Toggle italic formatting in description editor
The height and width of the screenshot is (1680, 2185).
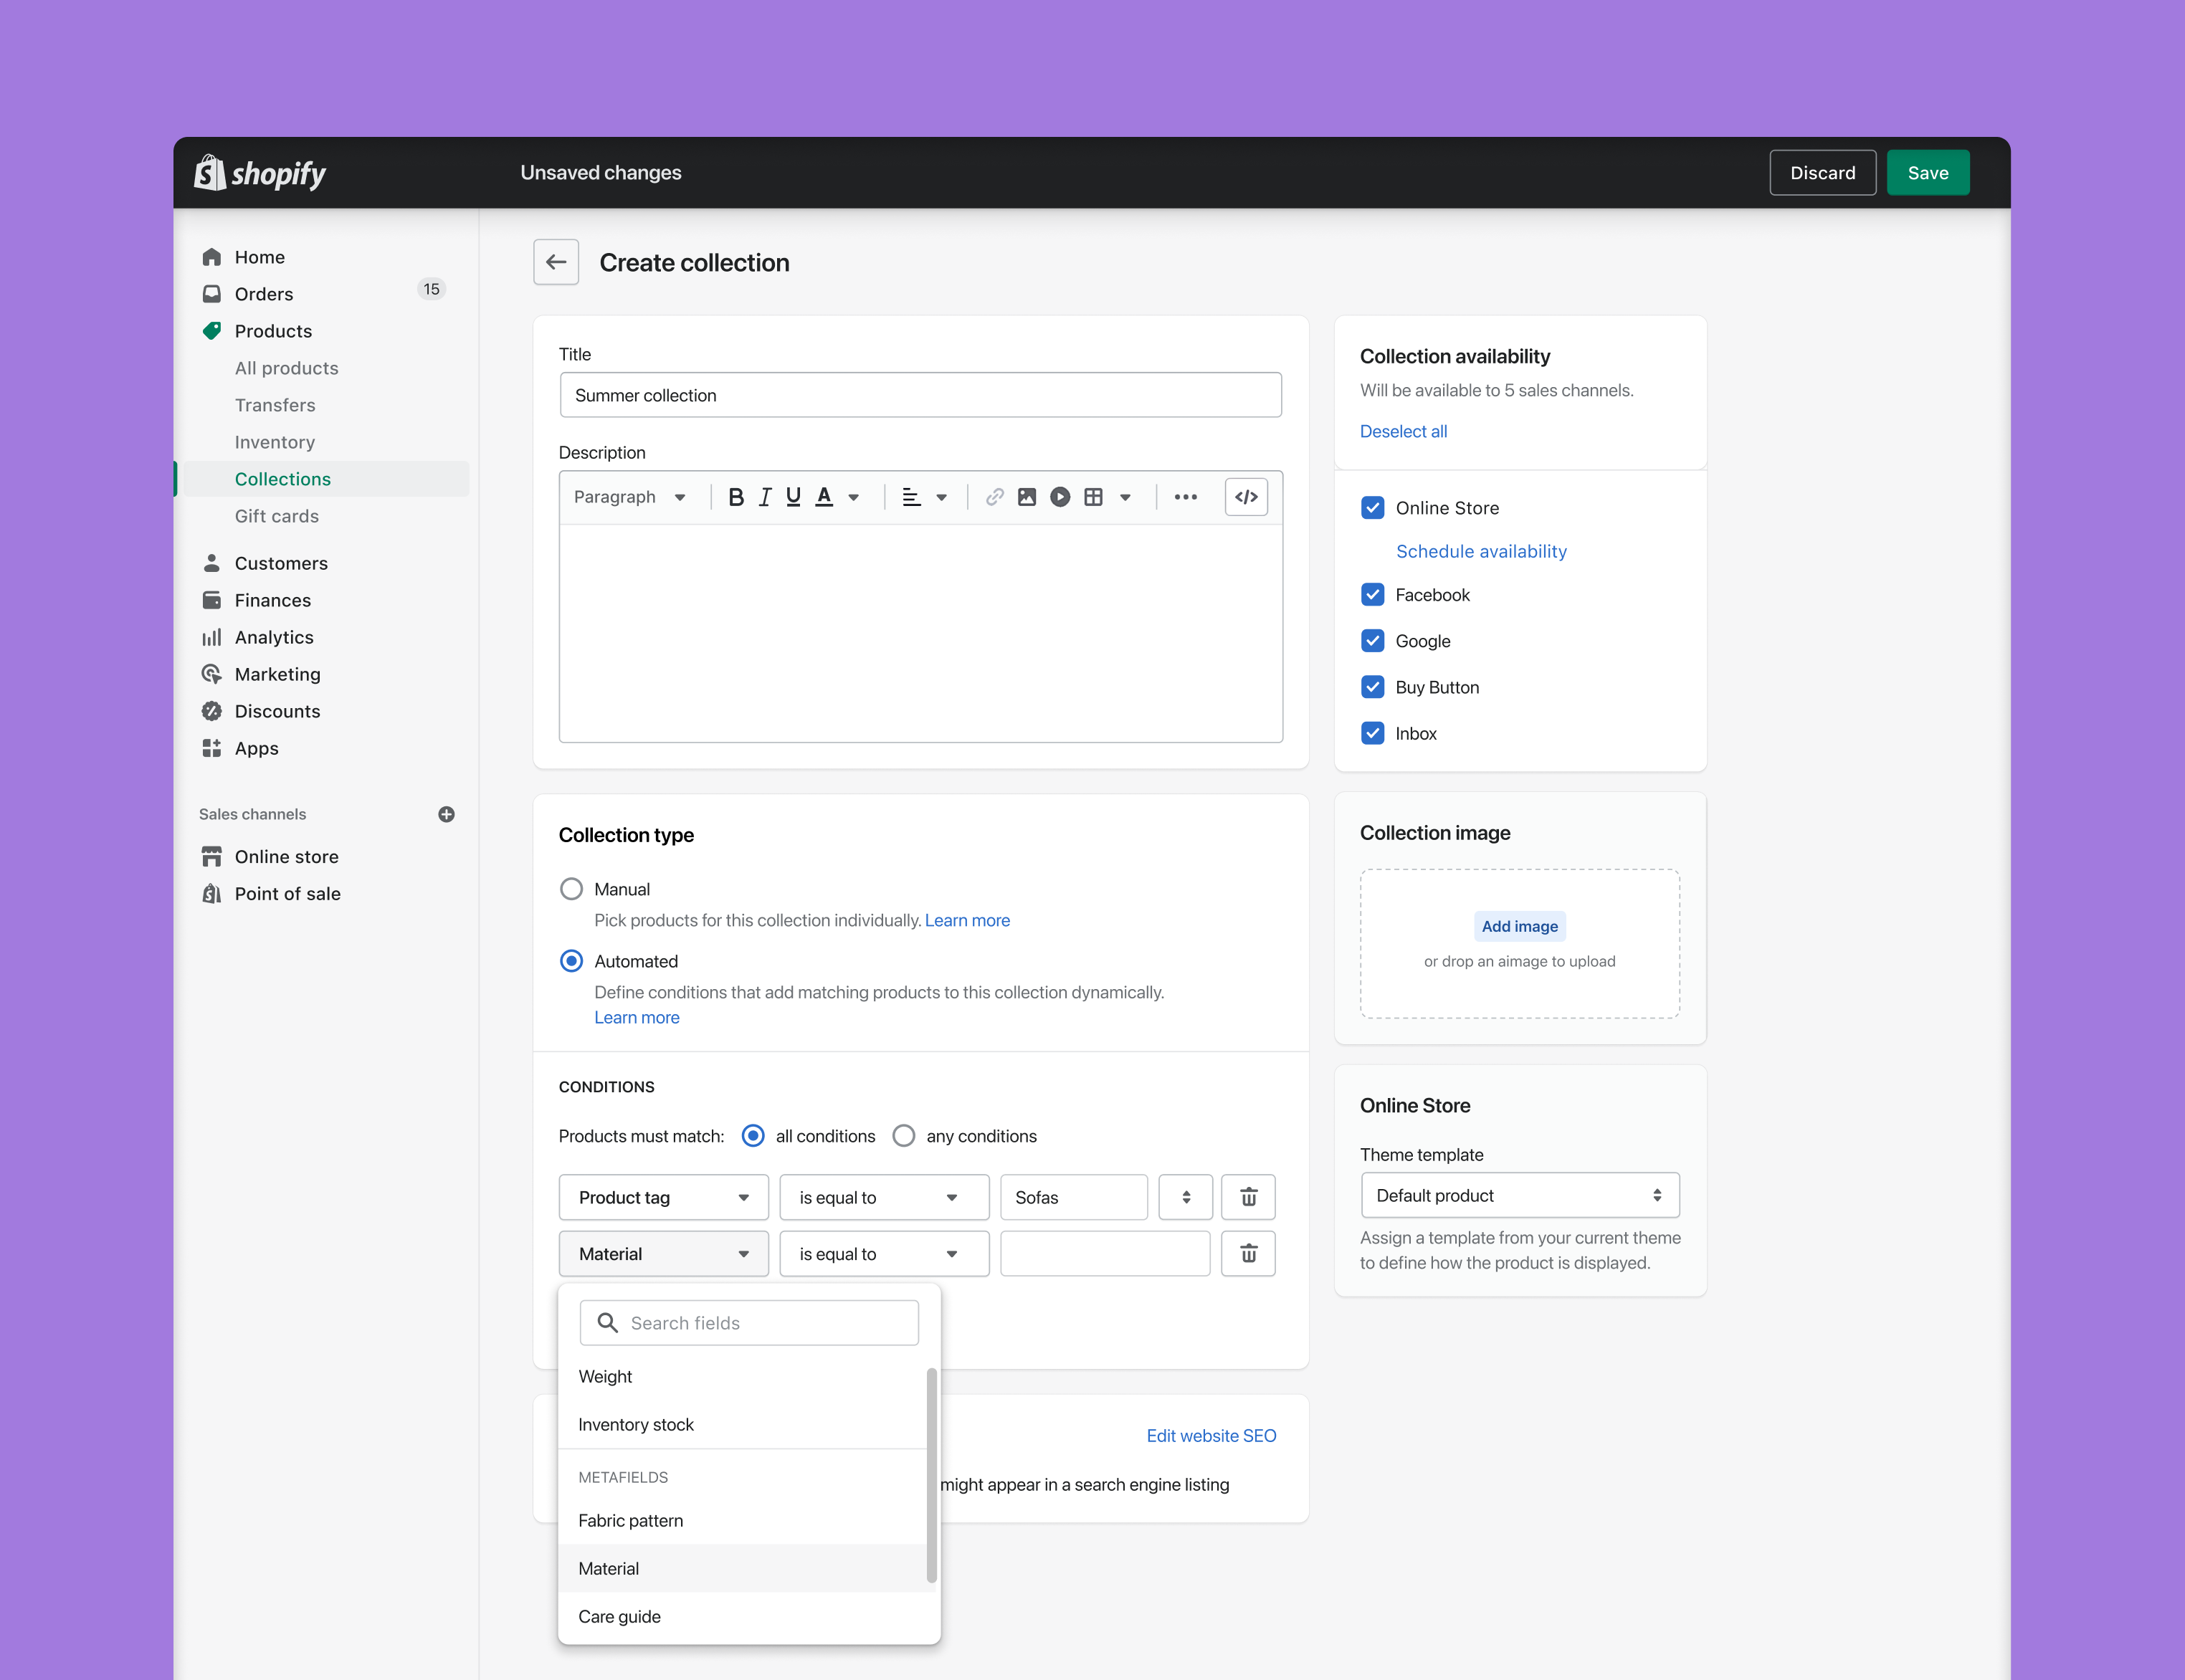coord(765,497)
